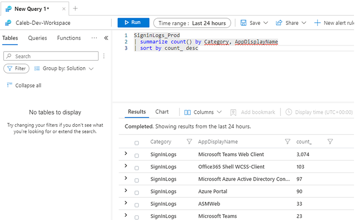
Task: Open the Time range Last 24 hours picker
Action: pos(192,23)
